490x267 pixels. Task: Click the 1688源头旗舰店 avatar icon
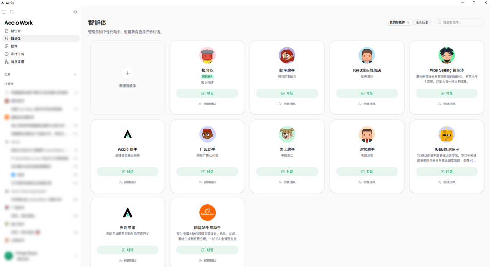[367, 55]
